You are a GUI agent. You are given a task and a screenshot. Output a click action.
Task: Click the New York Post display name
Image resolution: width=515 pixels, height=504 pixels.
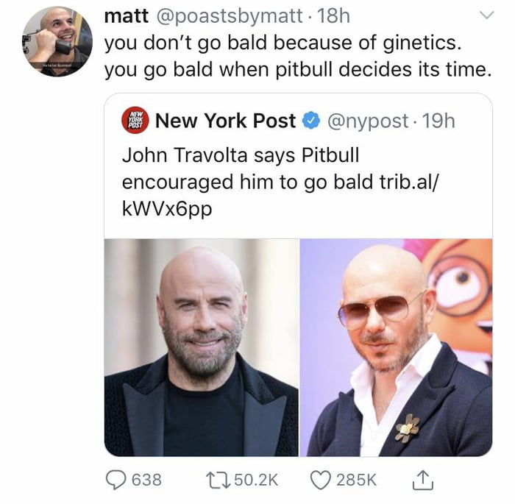[225, 121]
